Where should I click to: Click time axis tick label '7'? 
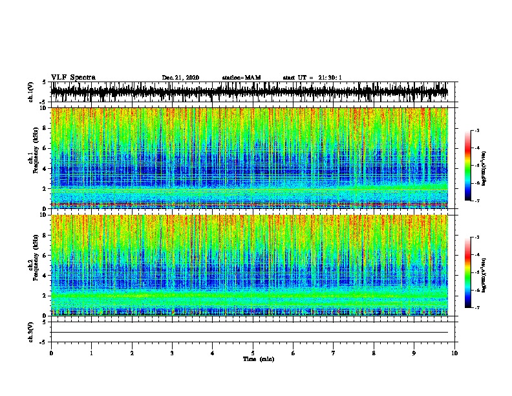pos(334,353)
